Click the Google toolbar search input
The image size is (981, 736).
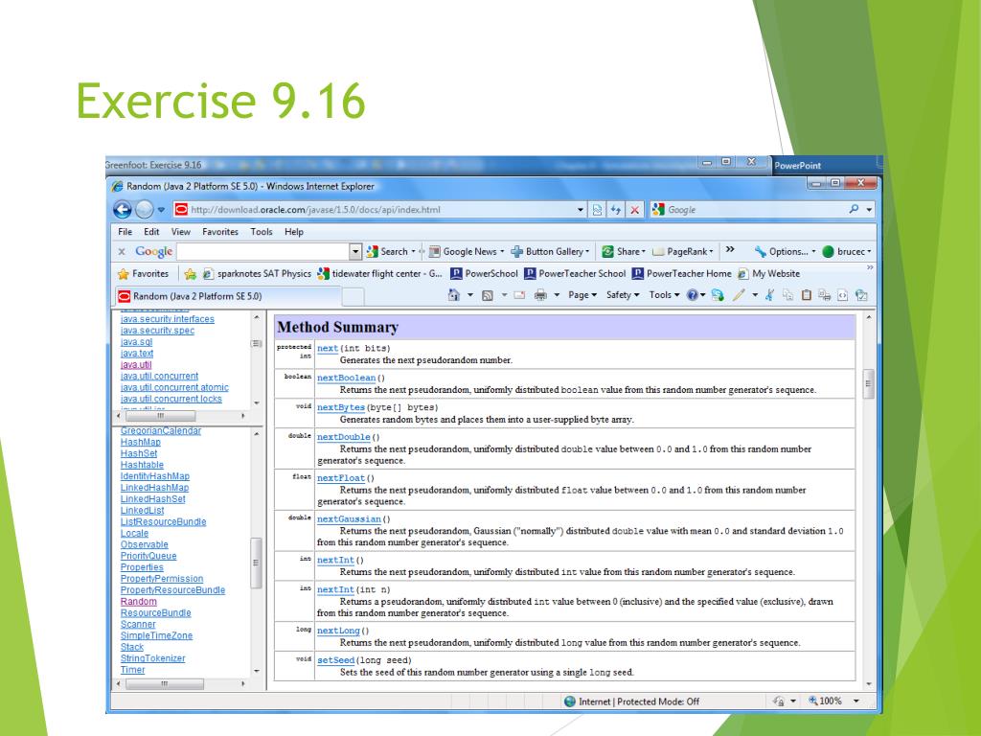(262, 252)
